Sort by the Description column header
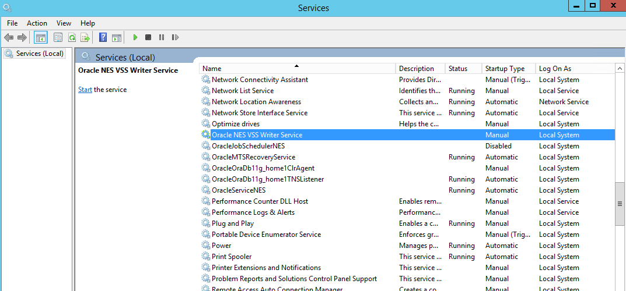626x291 pixels. click(x=421, y=69)
